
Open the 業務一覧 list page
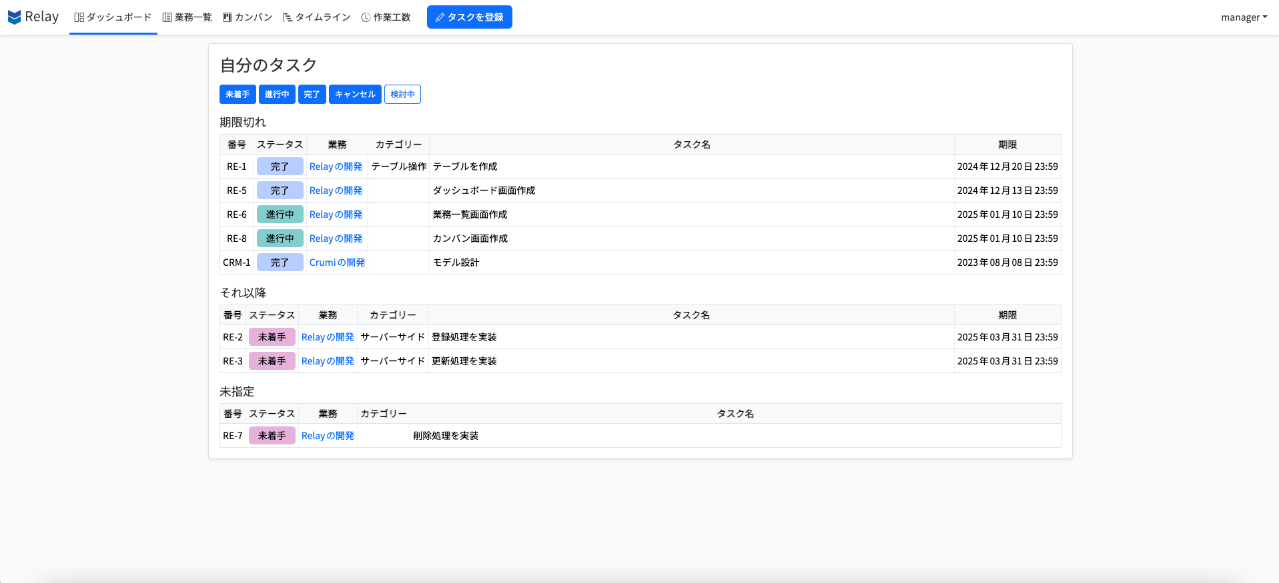pyautogui.click(x=187, y=17)
